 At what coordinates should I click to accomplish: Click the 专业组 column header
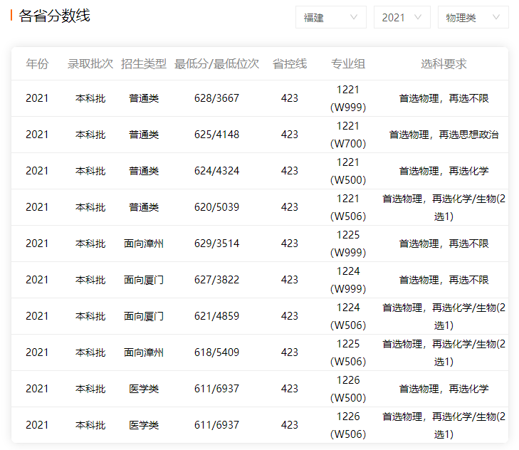348,63
